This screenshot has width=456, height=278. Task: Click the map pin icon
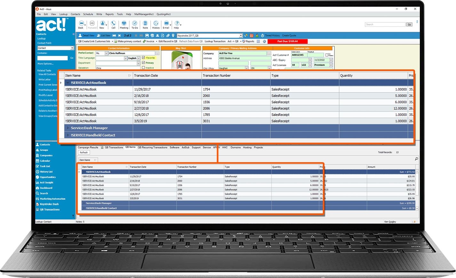(x=173, y=36)
